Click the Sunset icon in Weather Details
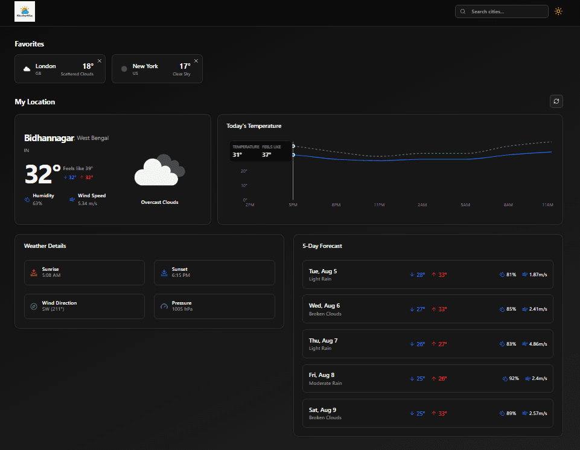This screenshot has height=450, width=580. click(x=164, y=272)
